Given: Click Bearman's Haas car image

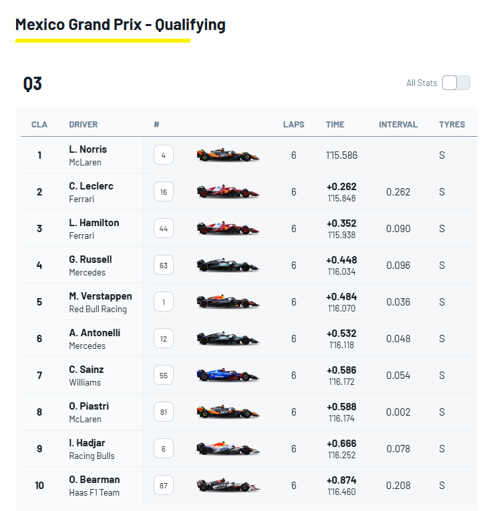Looking at the screenshot, I should coord(228,486).
